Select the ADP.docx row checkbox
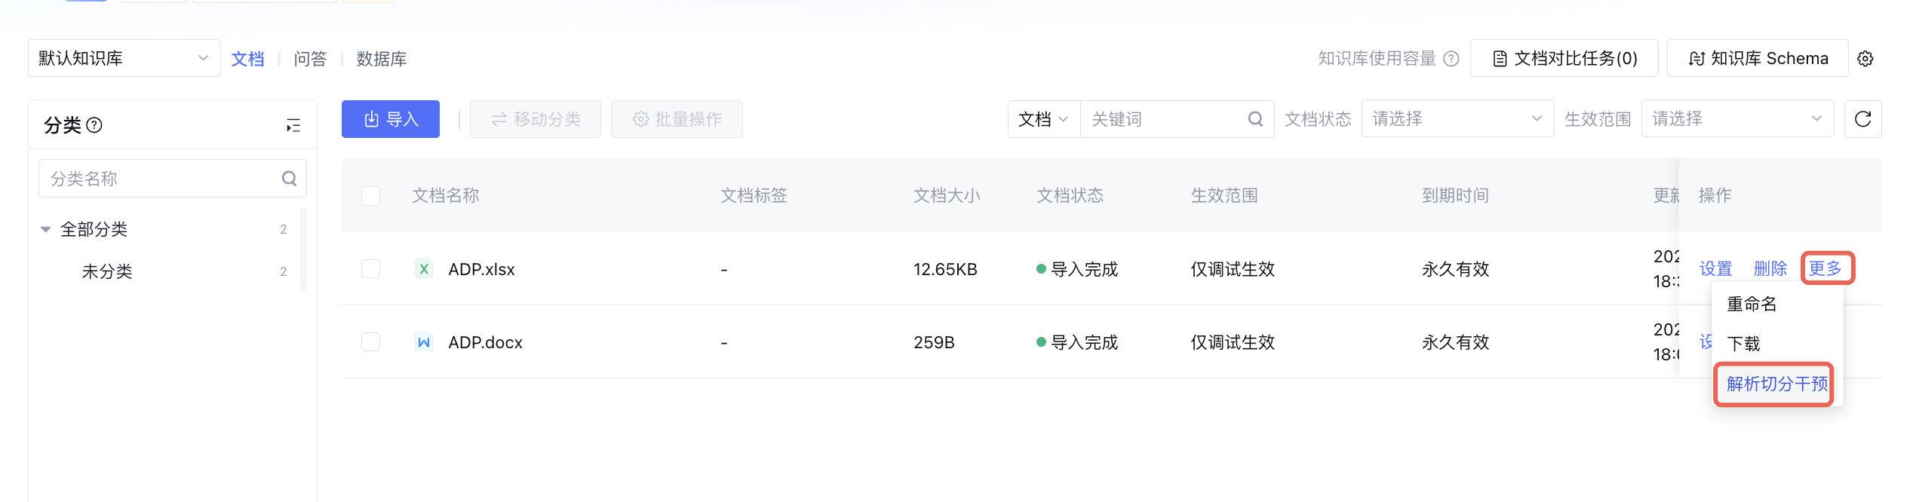This screenshot has width=1919, height=502. tap(370, 342)
